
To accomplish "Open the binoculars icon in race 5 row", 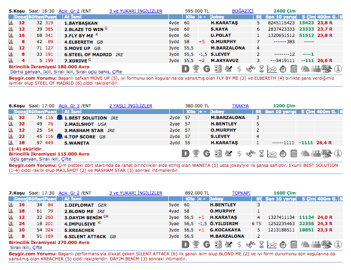I will click(x=250, y=69).
